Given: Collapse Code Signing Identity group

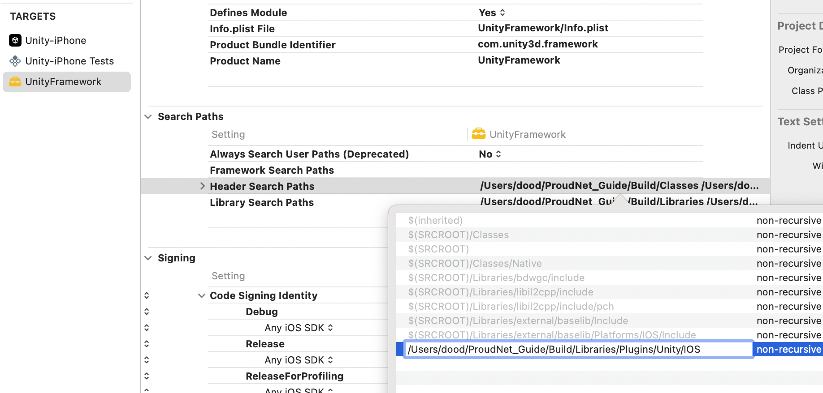Looking at the screenshot, I should point(202,295).
